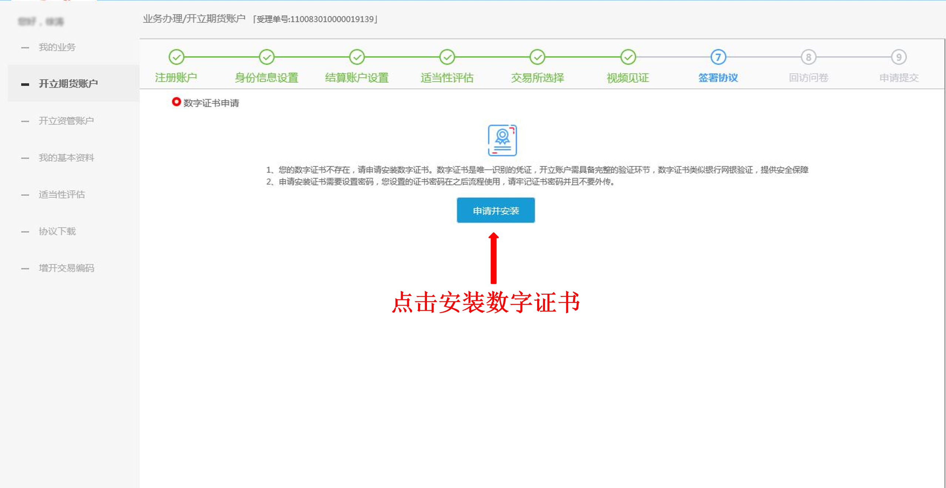Click the step 9 申请提交 circle
Screen dimensions: 946x488
(x=899, y=57)
